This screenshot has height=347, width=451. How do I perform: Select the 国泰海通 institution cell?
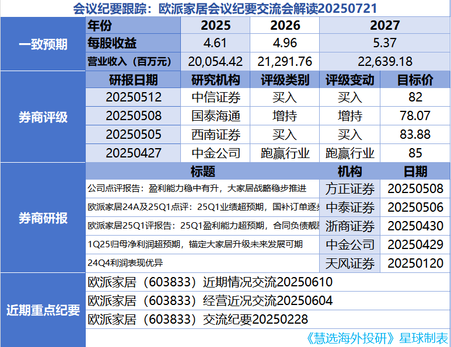click(x=215, y=116)
